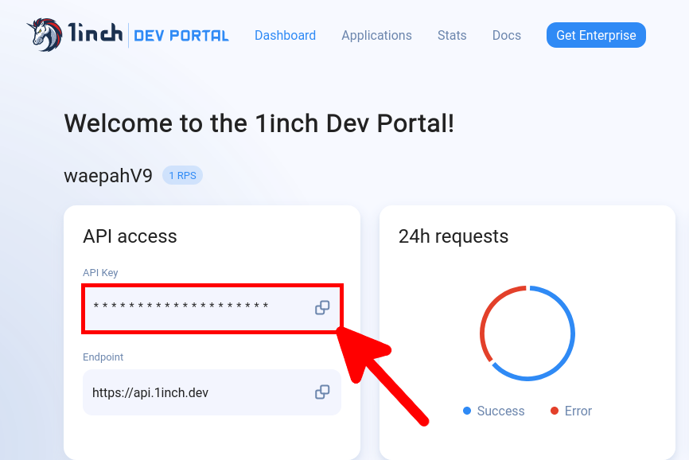Copy the endpoint URL using its copy icon
This screenshot has height=460, width=689.
coord(322,392)
